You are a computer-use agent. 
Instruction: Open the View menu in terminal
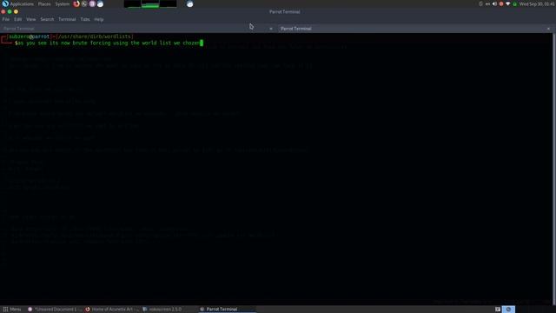31,19
